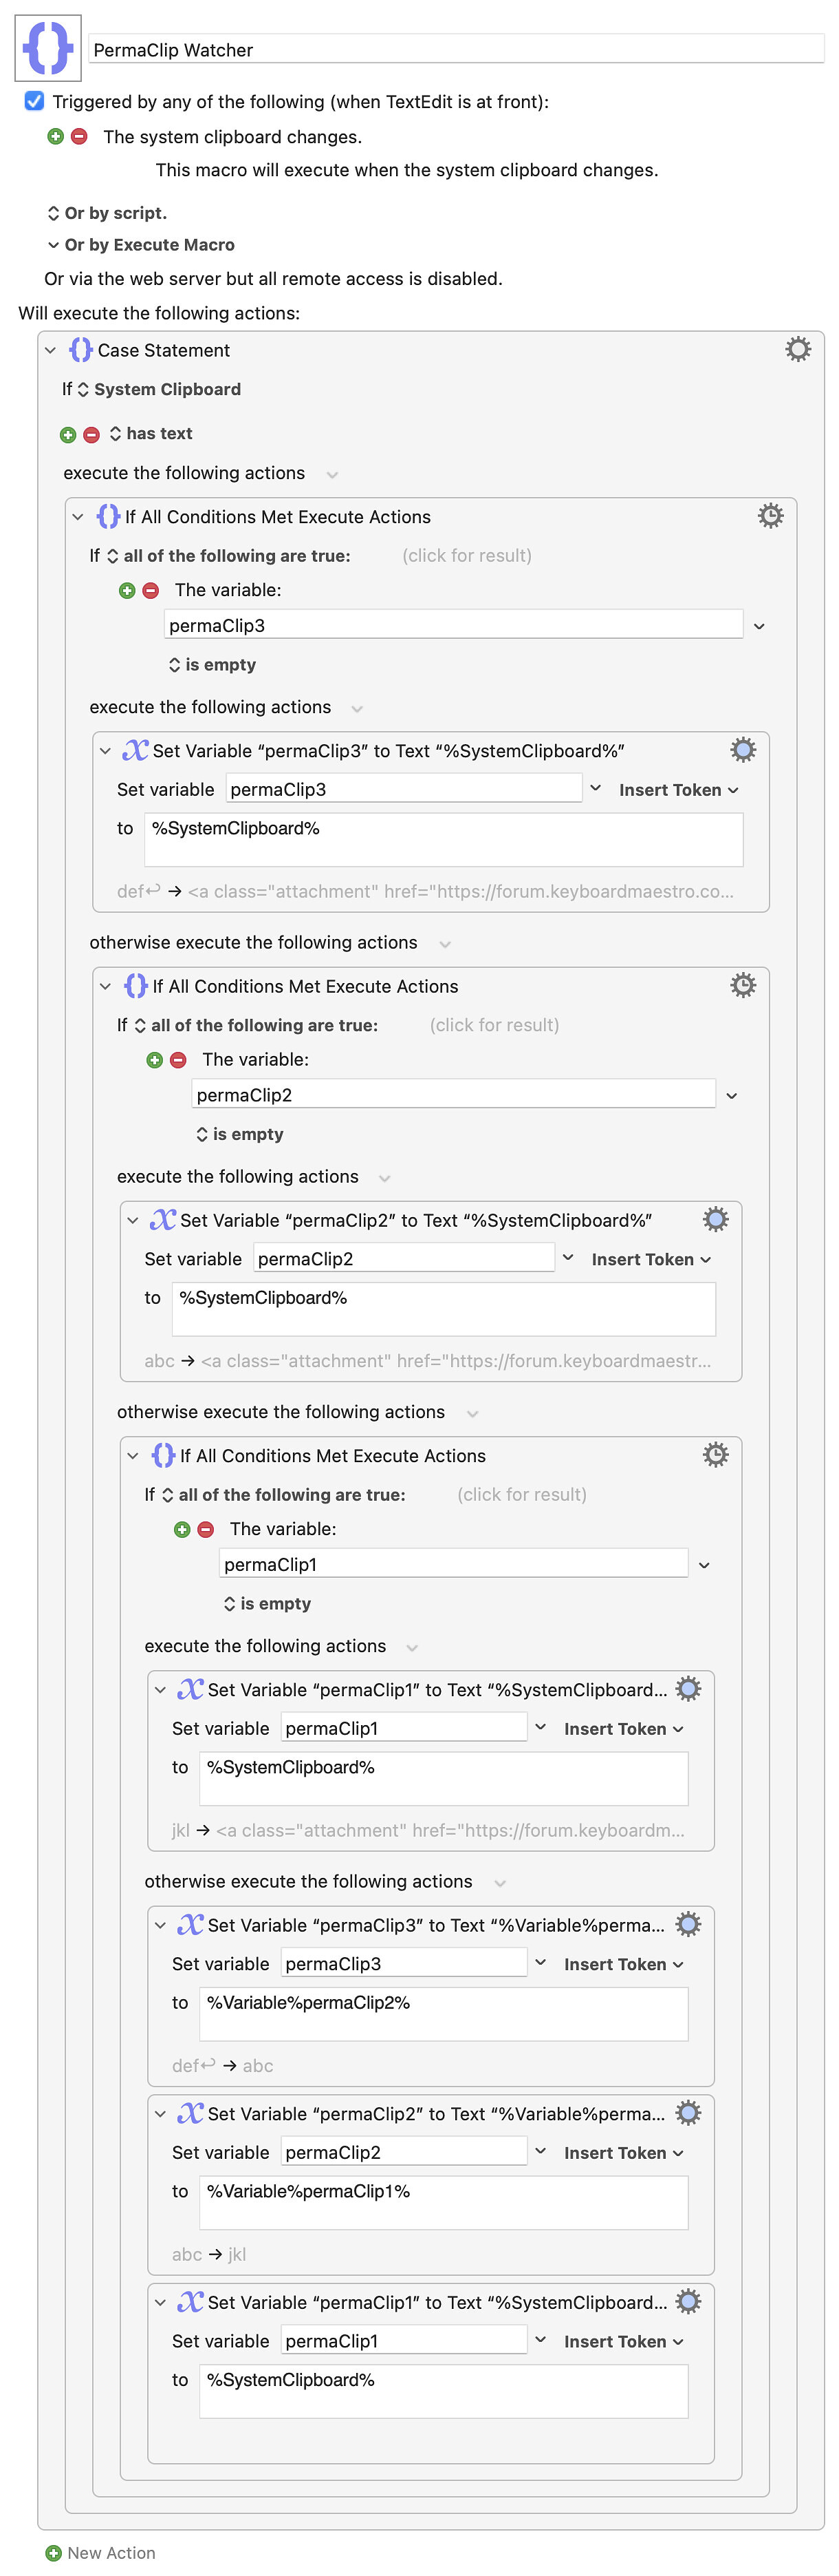This screenshot has width=839, height=2576.
Task: Add a case with the green plus near 'has text'
Action: coord(68,434)
